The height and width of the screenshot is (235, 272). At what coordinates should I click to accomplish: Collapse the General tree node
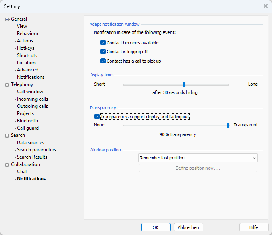[7, 19]
